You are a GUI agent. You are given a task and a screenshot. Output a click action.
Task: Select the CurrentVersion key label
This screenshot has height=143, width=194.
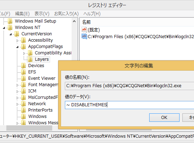point(37,34)
